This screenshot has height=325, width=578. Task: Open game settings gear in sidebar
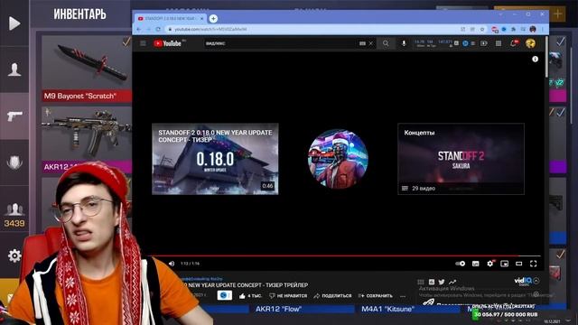[14, 255]
